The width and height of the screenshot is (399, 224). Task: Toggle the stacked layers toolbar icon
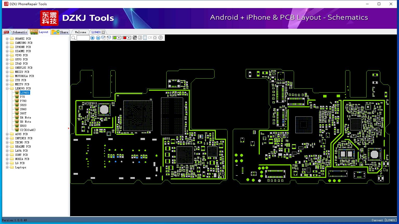pos(145,38)
